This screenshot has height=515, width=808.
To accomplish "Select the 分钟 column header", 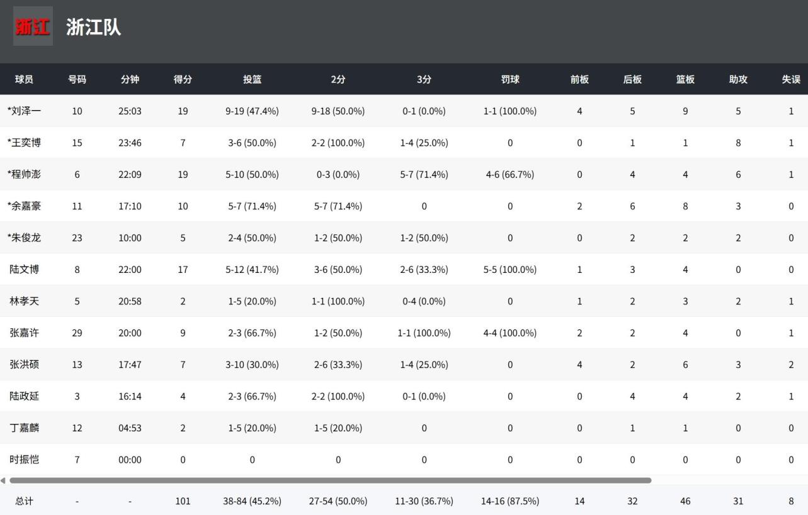I will (130, 79).
